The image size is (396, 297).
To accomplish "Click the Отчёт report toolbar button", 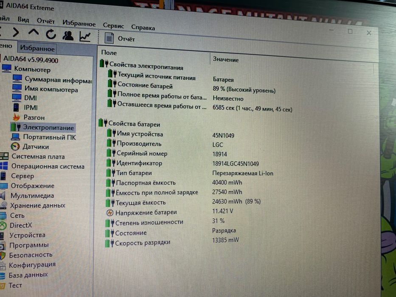I will coord(120,38).
